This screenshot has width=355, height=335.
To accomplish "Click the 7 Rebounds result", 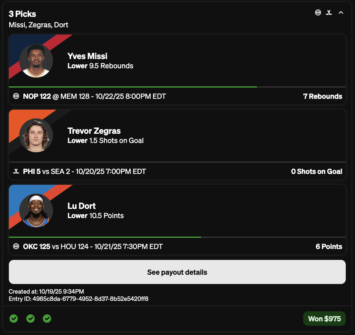I will click(322, 96).
